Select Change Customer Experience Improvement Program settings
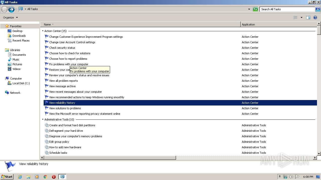 tap(86, 37)
